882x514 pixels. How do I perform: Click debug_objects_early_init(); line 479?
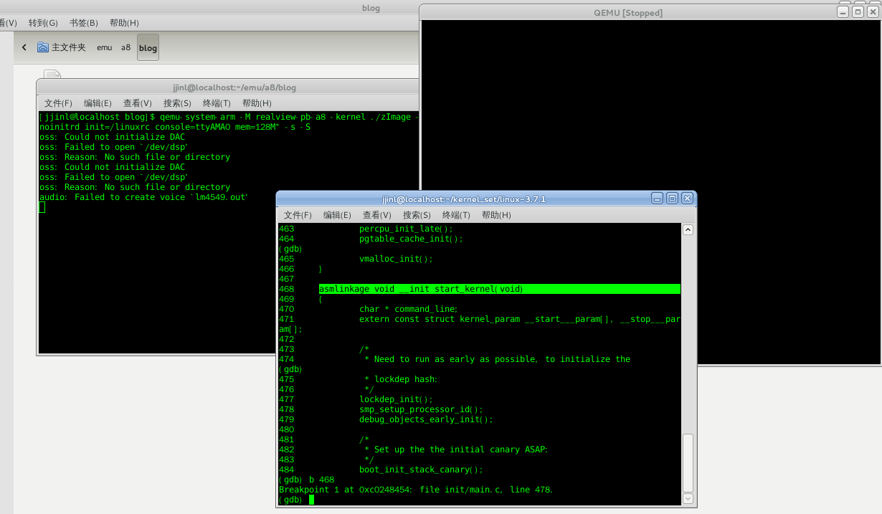tap(426, 419)
